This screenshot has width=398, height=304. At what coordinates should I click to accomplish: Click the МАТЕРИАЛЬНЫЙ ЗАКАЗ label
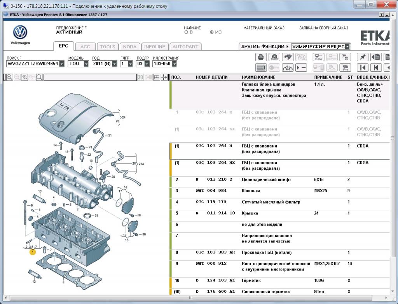click(x=264, y=28)
